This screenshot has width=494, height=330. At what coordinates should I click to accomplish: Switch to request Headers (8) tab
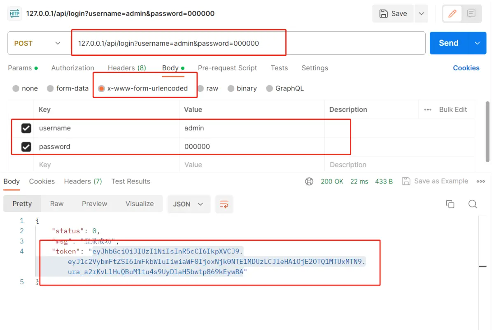click(x=127, y=68)
